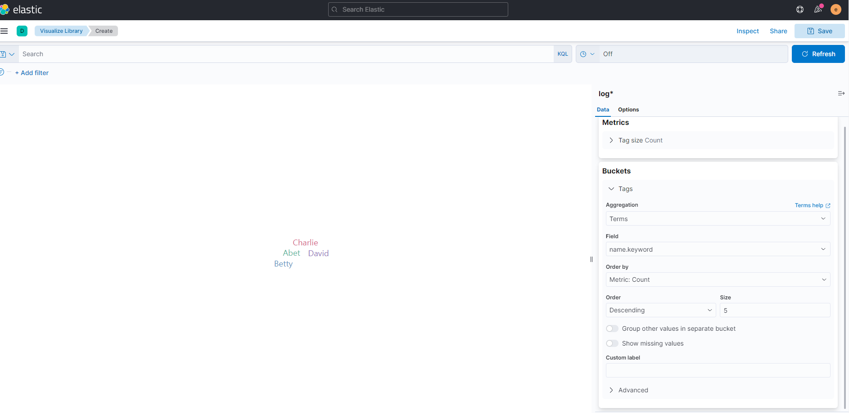Collapse the editor sidebar panel icon

tap(841, 93)
